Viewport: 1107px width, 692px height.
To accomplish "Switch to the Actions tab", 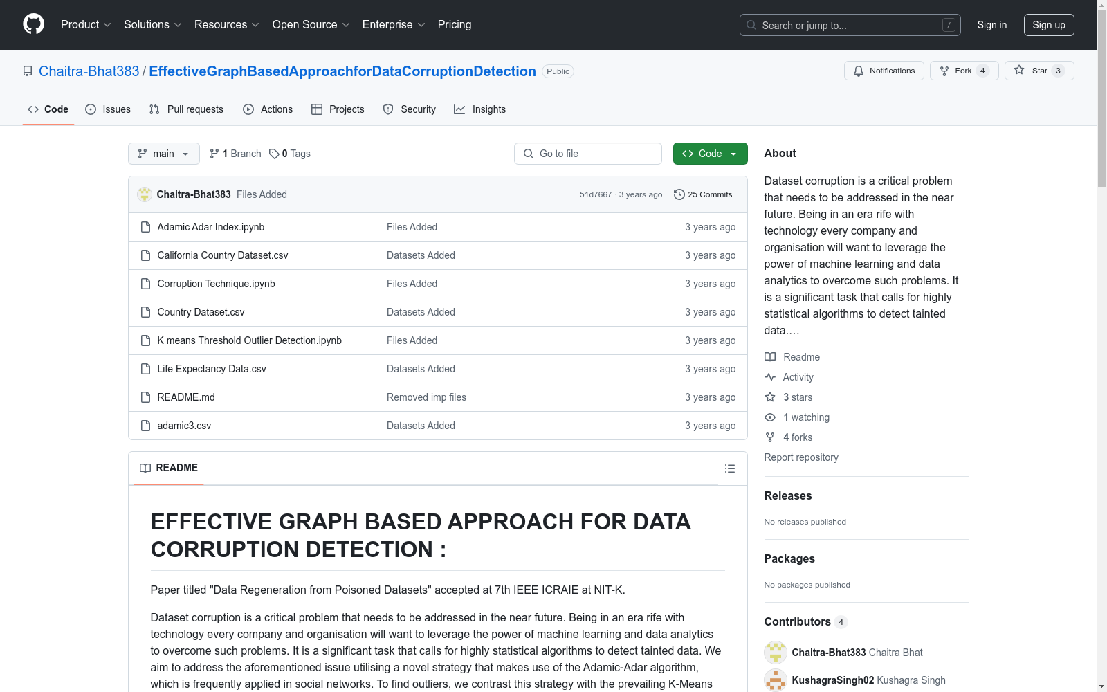I will (x=268, y=109).
